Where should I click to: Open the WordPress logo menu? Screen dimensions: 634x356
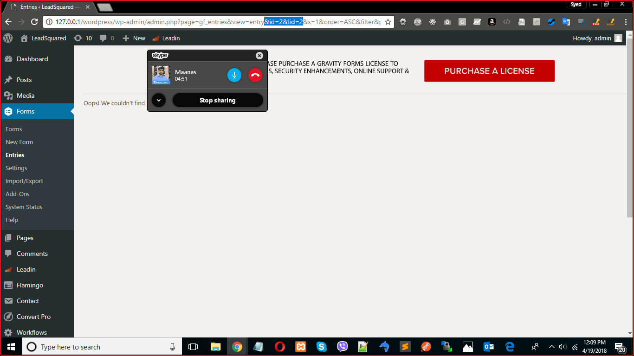[x=8, y=38]
